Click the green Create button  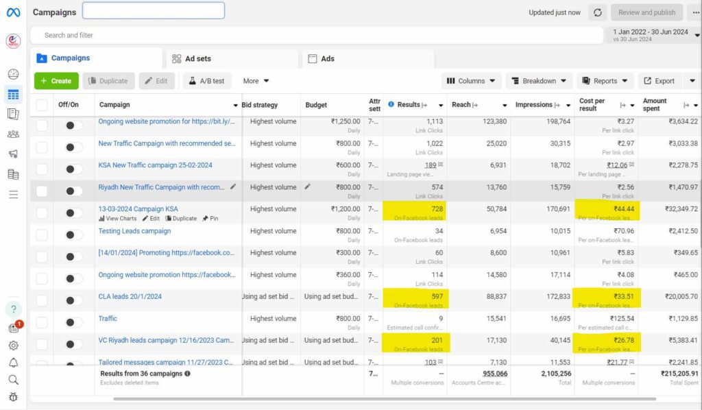(56, 81)
